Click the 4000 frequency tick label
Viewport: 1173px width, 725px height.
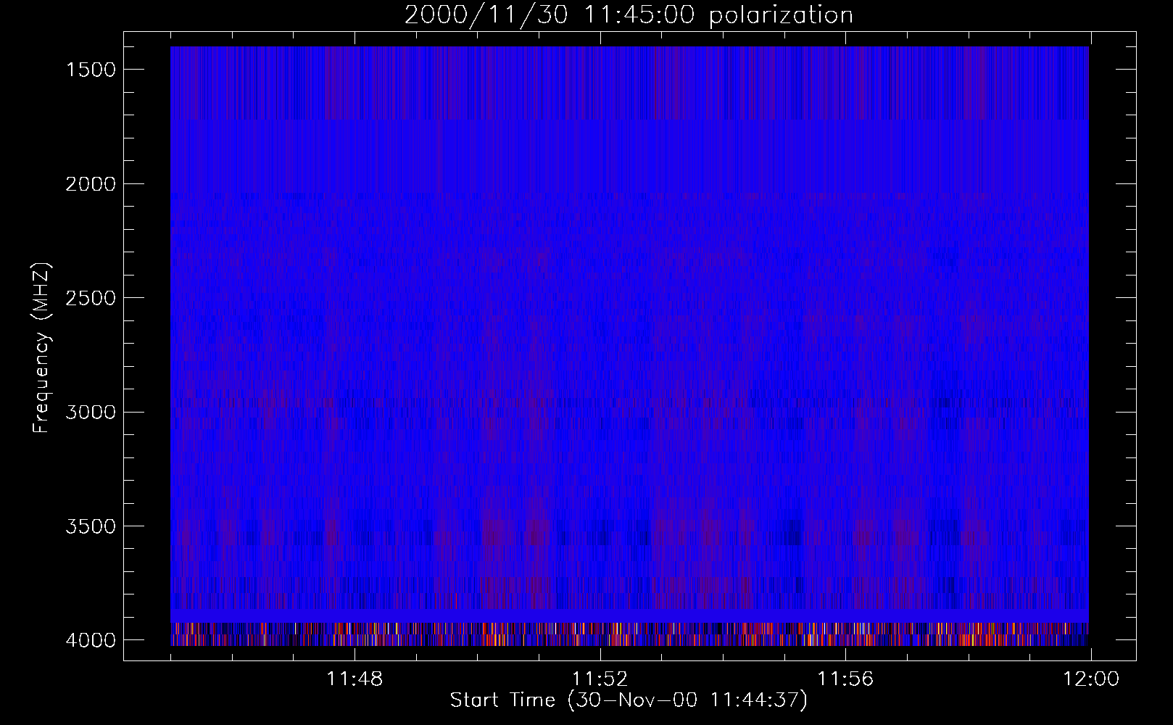[x=91, y=640]
